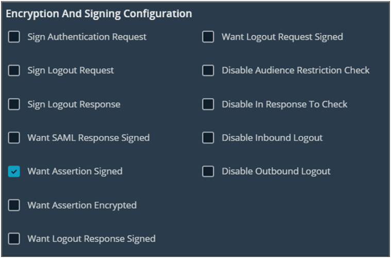Check the Disable In Response To Check box
Screen dimensions: 391x258
point(208,104)
